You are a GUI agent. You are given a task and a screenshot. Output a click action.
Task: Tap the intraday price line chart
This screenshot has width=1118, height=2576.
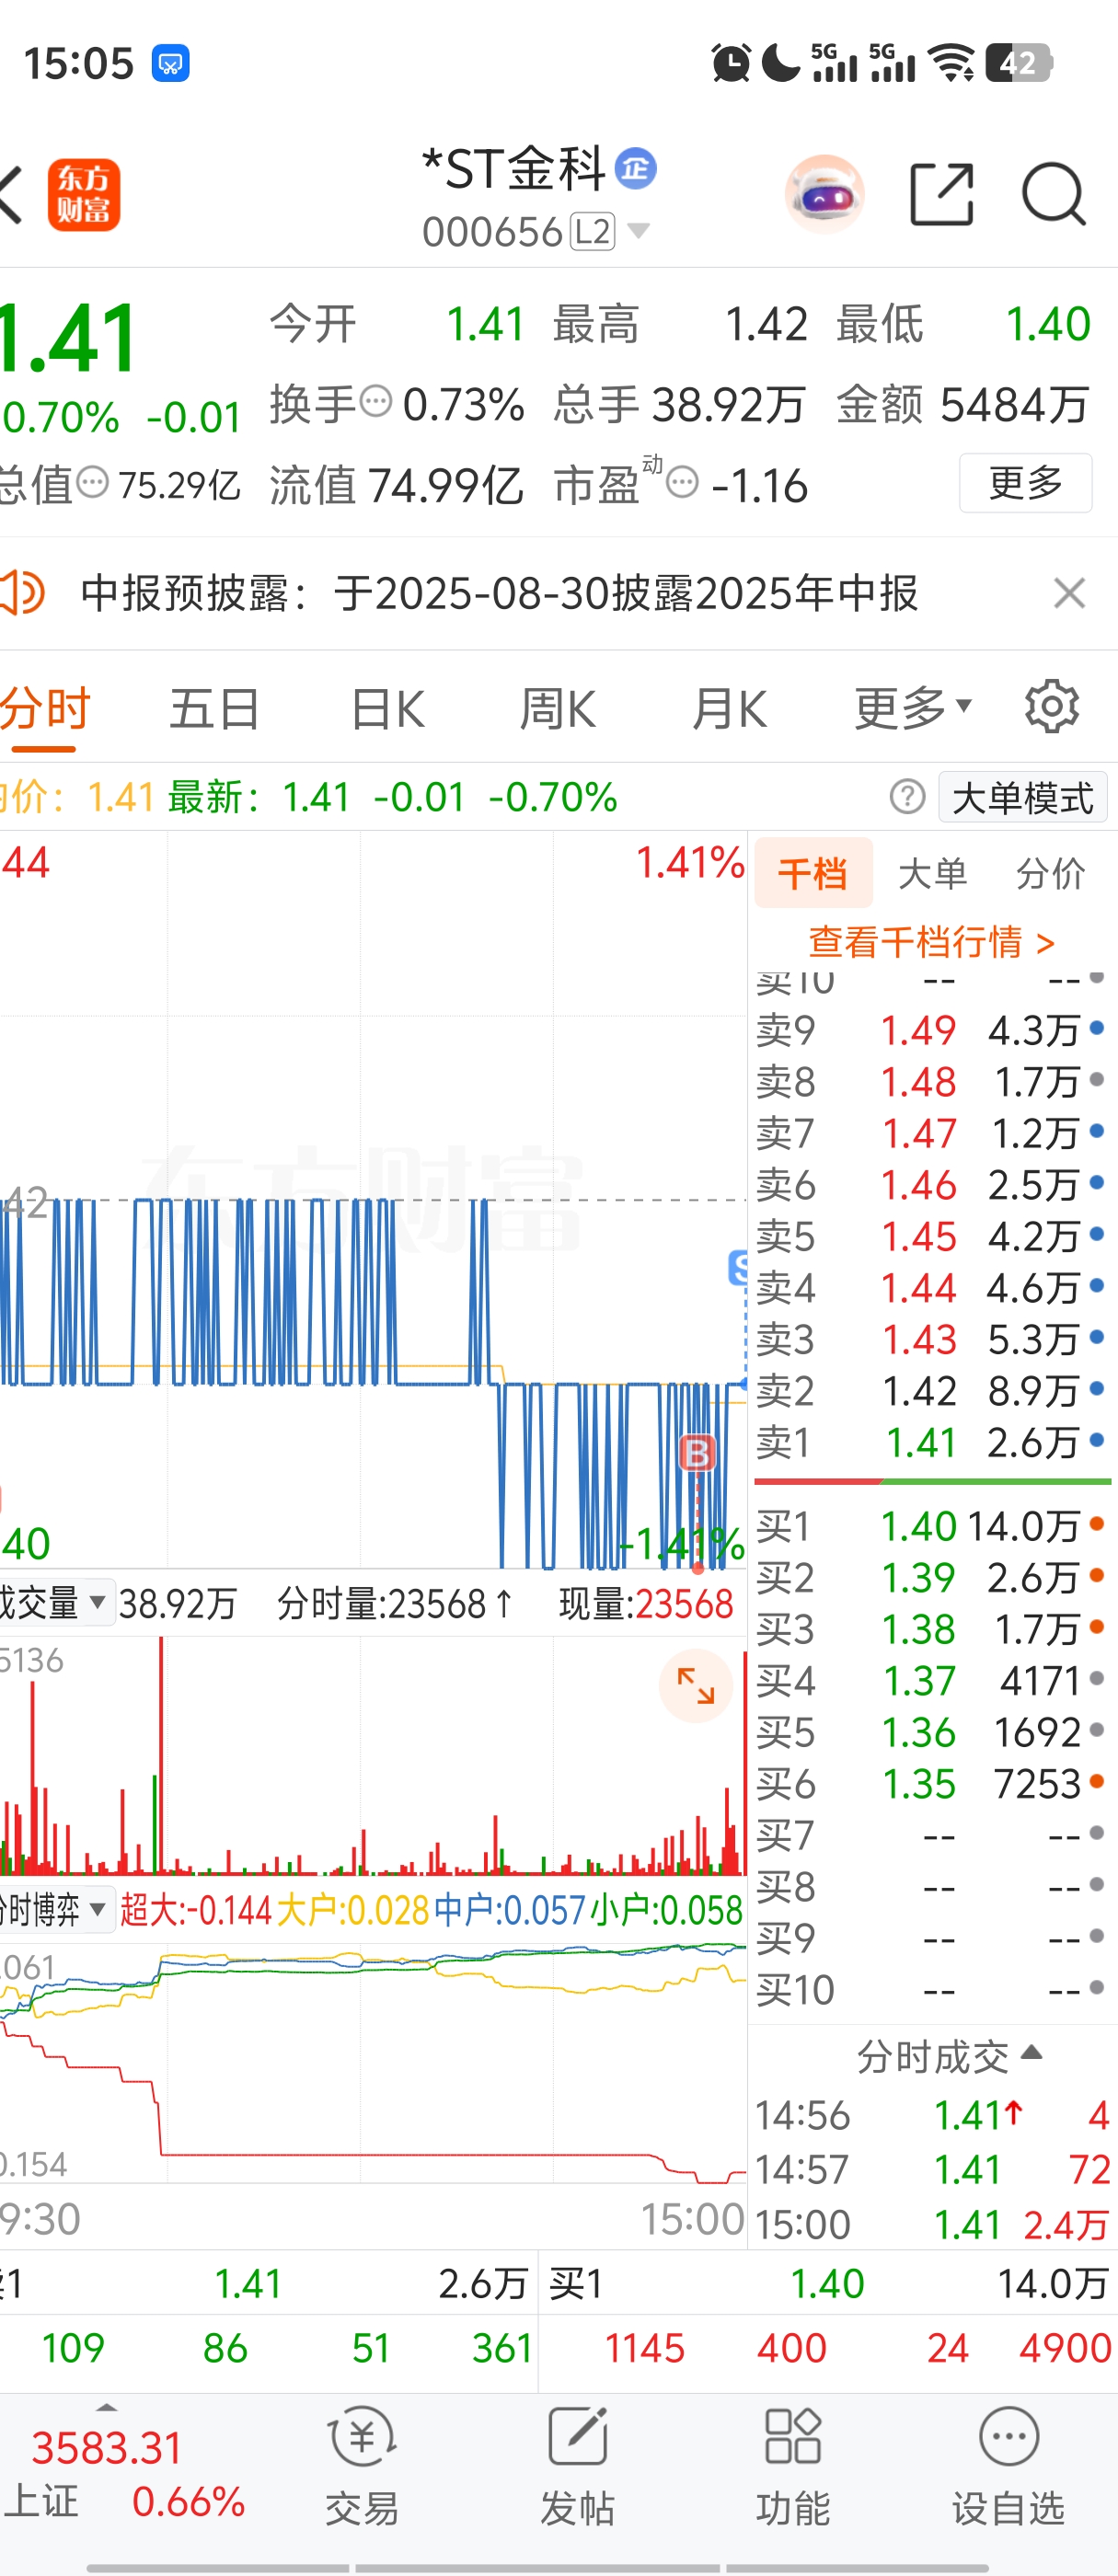click(x=372, y=1200)
